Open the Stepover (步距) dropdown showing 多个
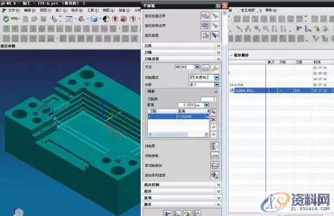The width and height of the screenshot is (334, 216). 217,85
